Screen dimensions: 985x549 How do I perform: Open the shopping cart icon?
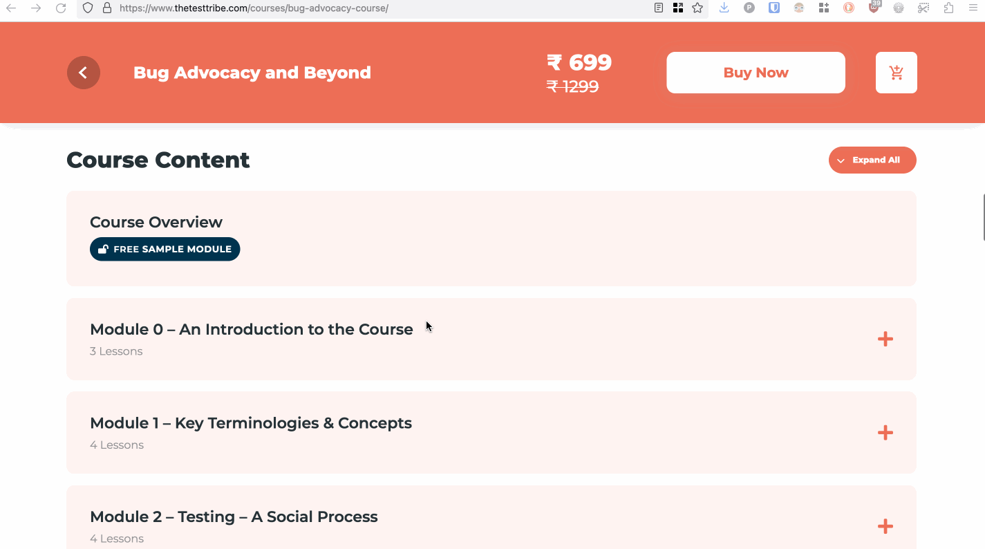coord(897,73)
